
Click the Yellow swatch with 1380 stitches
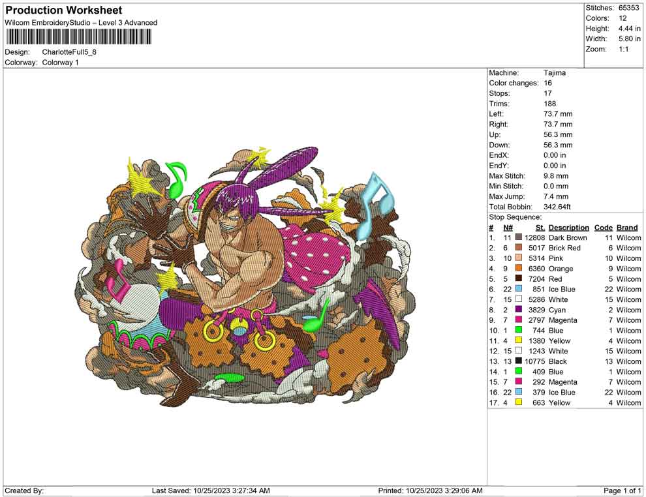point(519,340)
